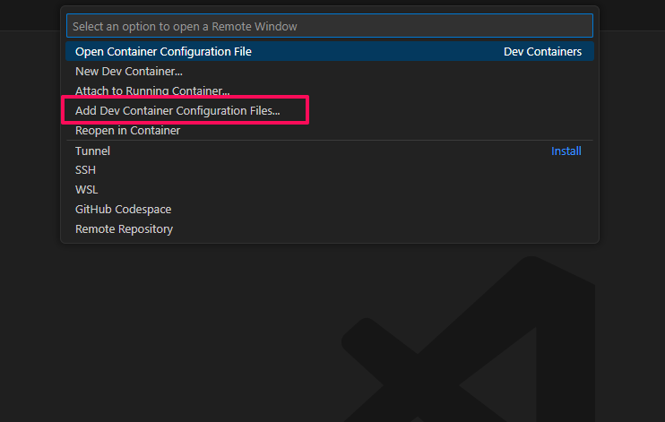The image size is (665, 422).
Task: Click the Dev Containers group label
Action: coord(542,51)
